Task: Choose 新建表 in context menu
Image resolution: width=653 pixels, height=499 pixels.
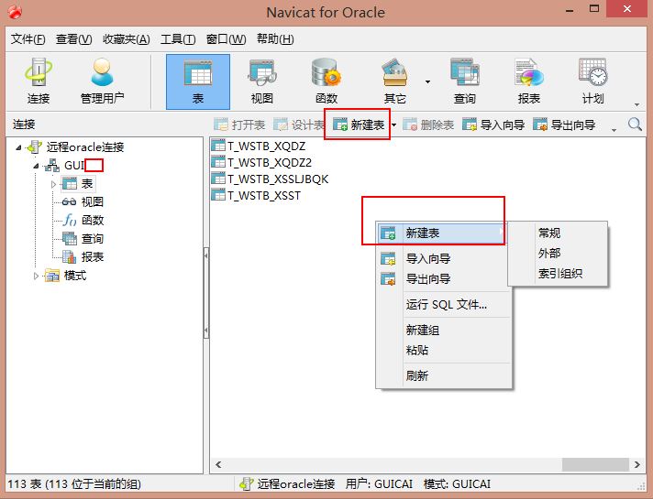Action: click(x=442, y=233)
